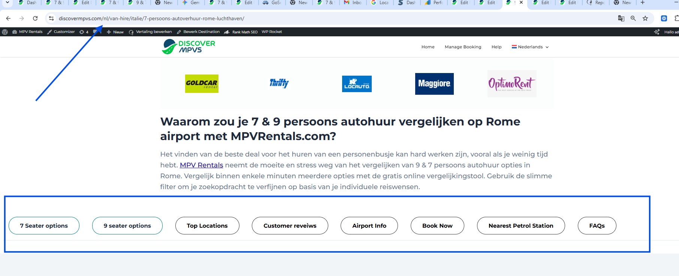This screenshot has height=276, width=679.
Task: Follow the MPV Rentals link in paragraph
Action: tap(202, 165)
